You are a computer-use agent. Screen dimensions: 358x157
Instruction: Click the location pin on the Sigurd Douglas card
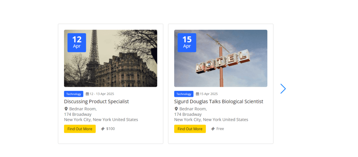click(176, 109)
